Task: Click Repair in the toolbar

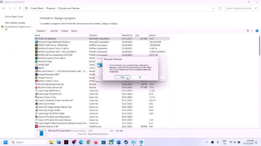Action: tap(74, 31)
